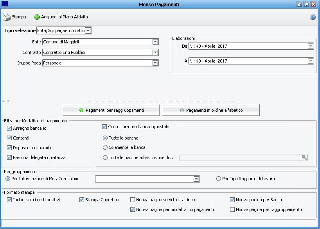
Task: Open the Elaborazioni Da dropdown
Action: [310, 46]
